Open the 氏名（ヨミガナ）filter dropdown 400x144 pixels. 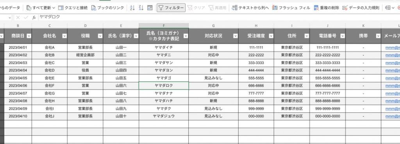tap(186, 36)
